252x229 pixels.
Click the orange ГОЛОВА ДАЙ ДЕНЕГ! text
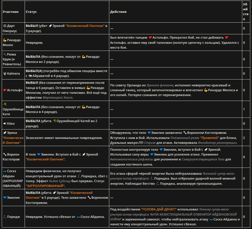coord(159,209)
